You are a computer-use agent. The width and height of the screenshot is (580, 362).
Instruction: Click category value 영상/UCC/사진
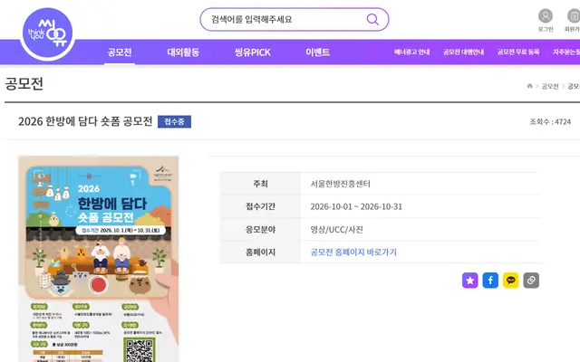click(336, 229)
